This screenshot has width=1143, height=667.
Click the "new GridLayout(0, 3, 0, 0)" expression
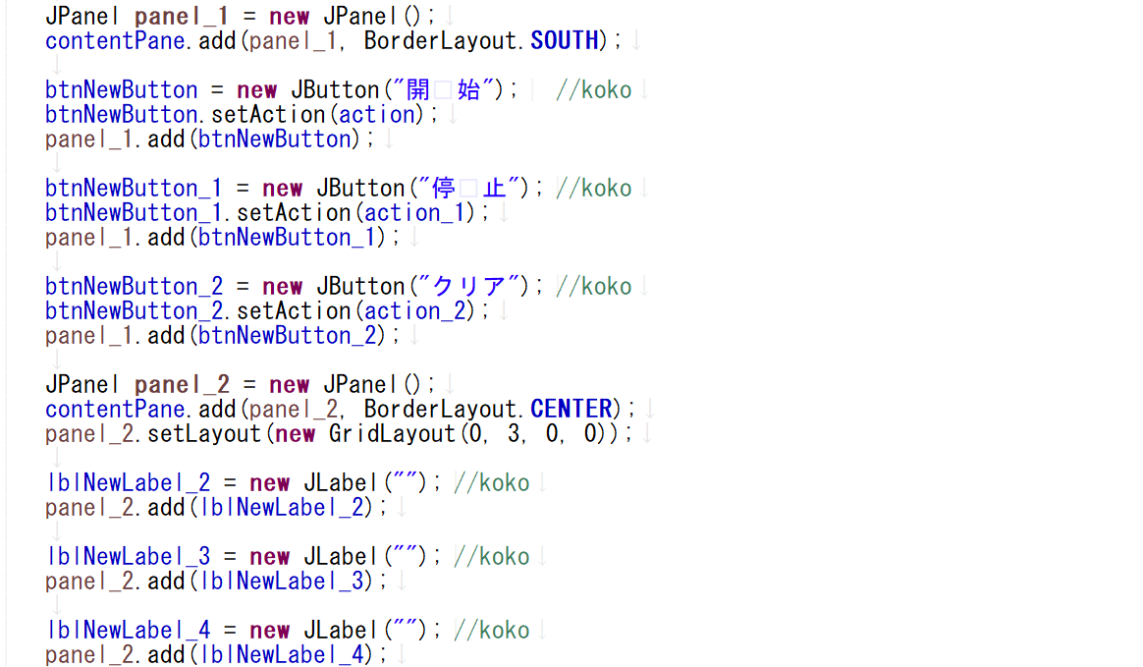[x=443, y=434]
